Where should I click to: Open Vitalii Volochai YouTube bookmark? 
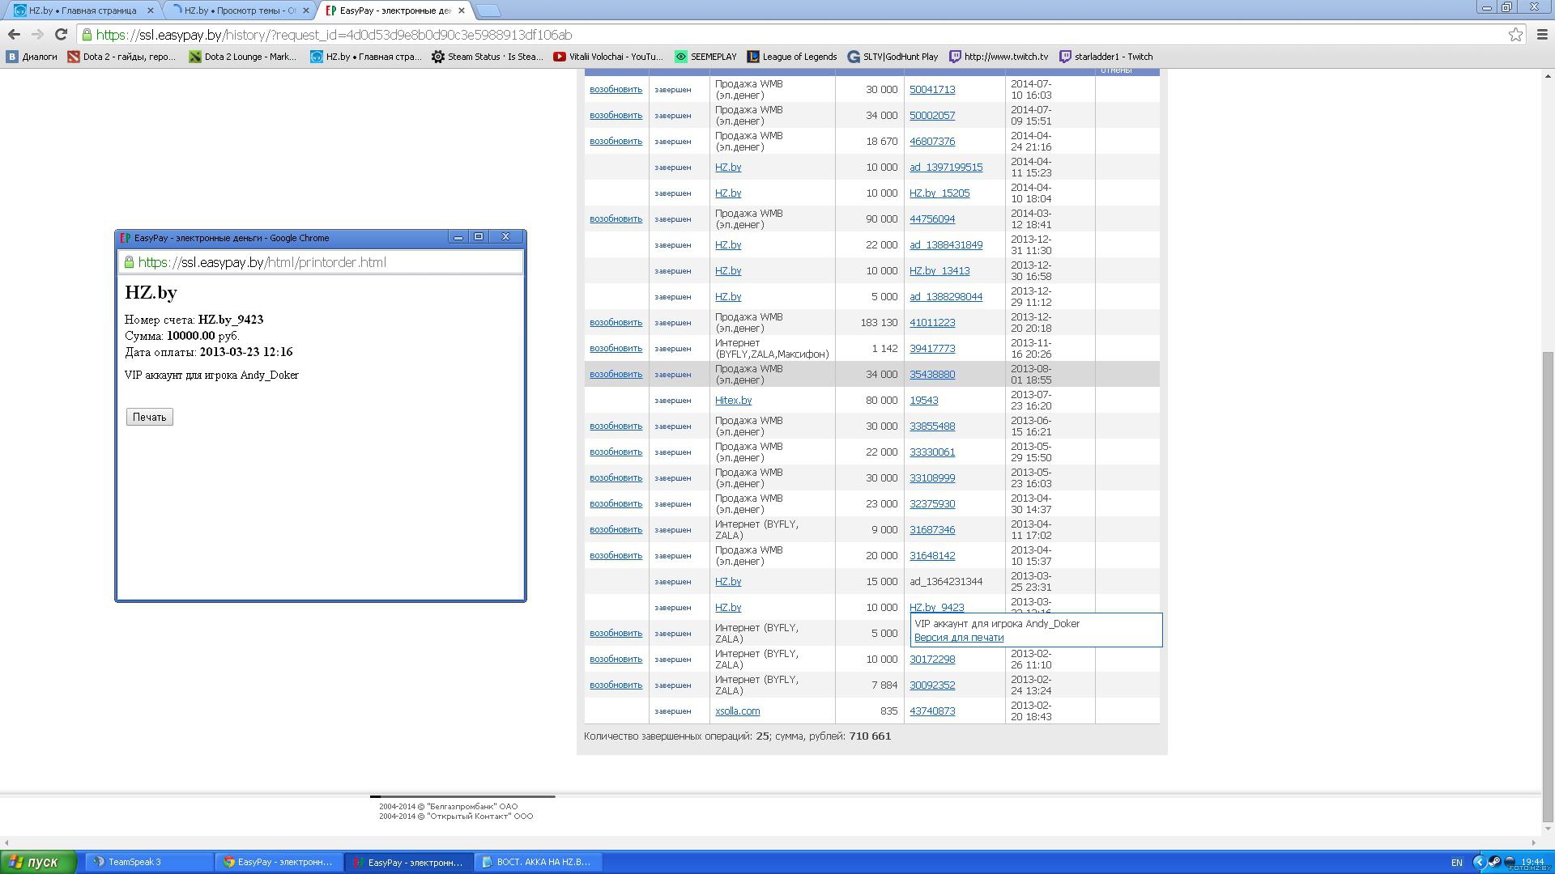608,57
